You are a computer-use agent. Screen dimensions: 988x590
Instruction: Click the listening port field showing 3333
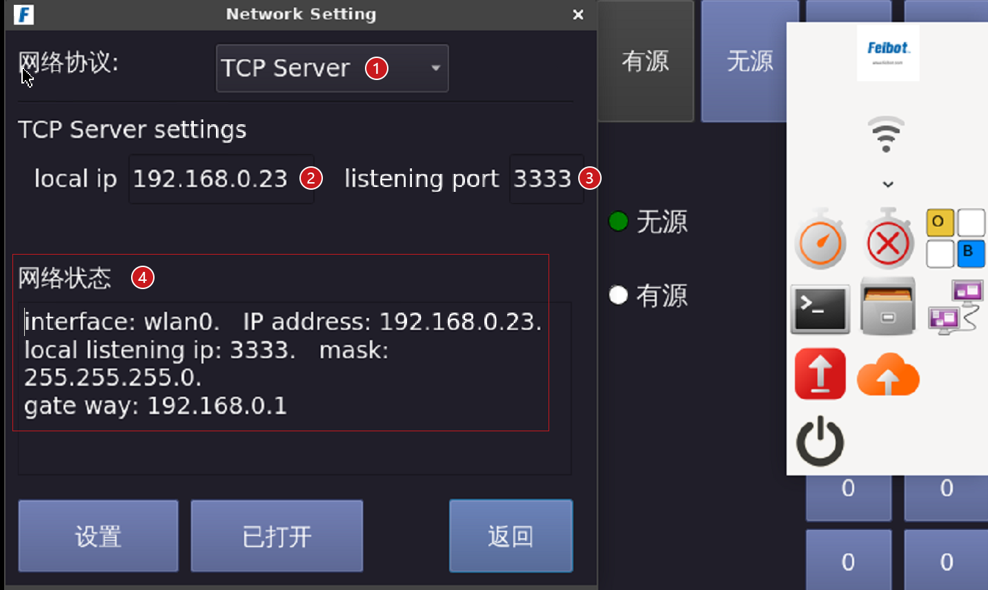coord(546,179)
